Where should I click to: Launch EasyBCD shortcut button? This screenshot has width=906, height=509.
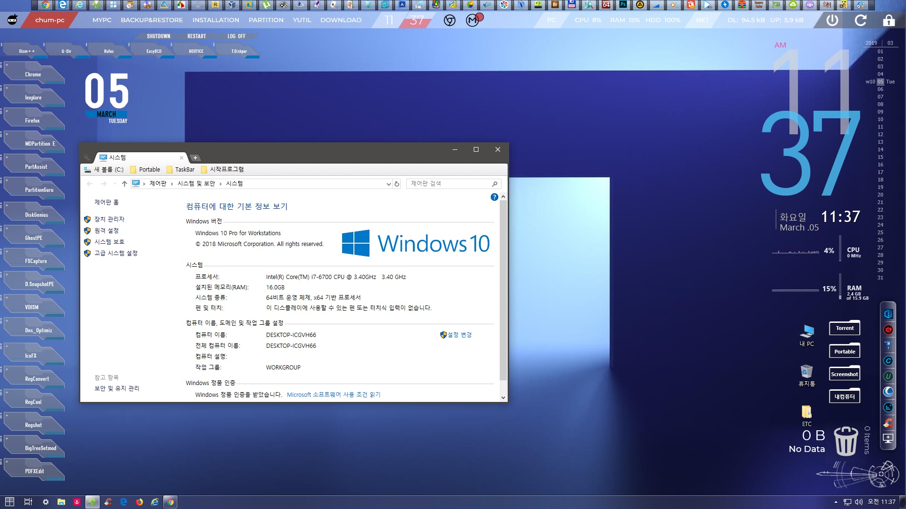[x=154, y=51]
